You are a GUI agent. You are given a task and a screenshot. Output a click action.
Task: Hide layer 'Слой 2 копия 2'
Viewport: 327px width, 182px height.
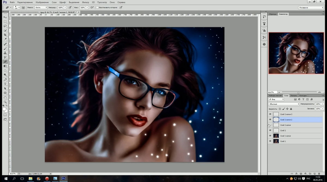(270, 120)
